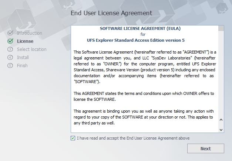Go to the Introduction step label
The height and width of the screenshot is (161, 232).
pyautogui.click(x=30, y=33)
